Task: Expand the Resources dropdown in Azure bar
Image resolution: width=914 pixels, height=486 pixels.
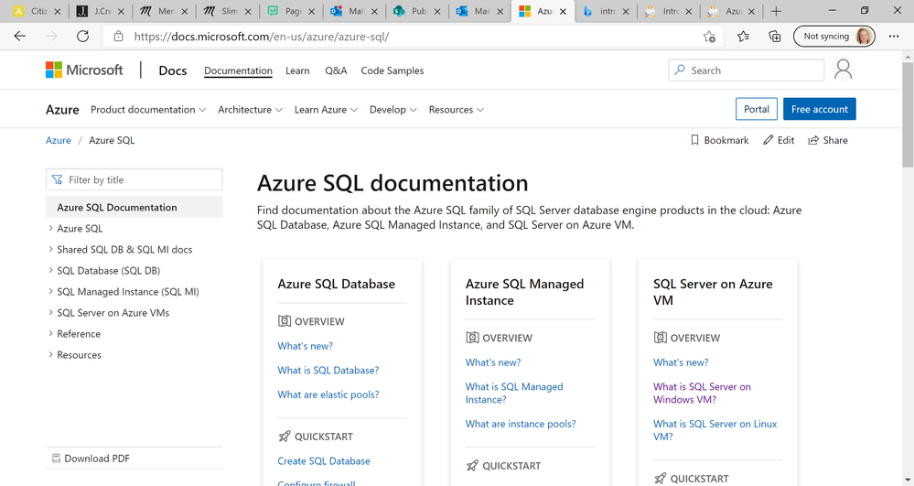Action: pos(457,110)
